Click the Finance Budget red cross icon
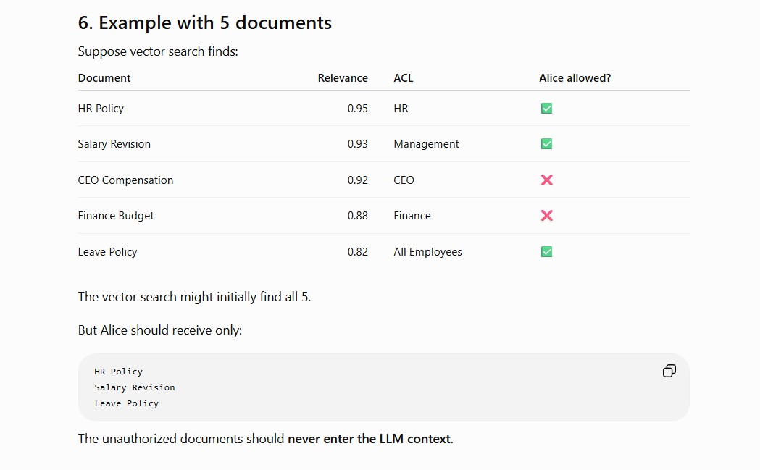The height and width of the screenshot is (470, 760). point(546,216)
